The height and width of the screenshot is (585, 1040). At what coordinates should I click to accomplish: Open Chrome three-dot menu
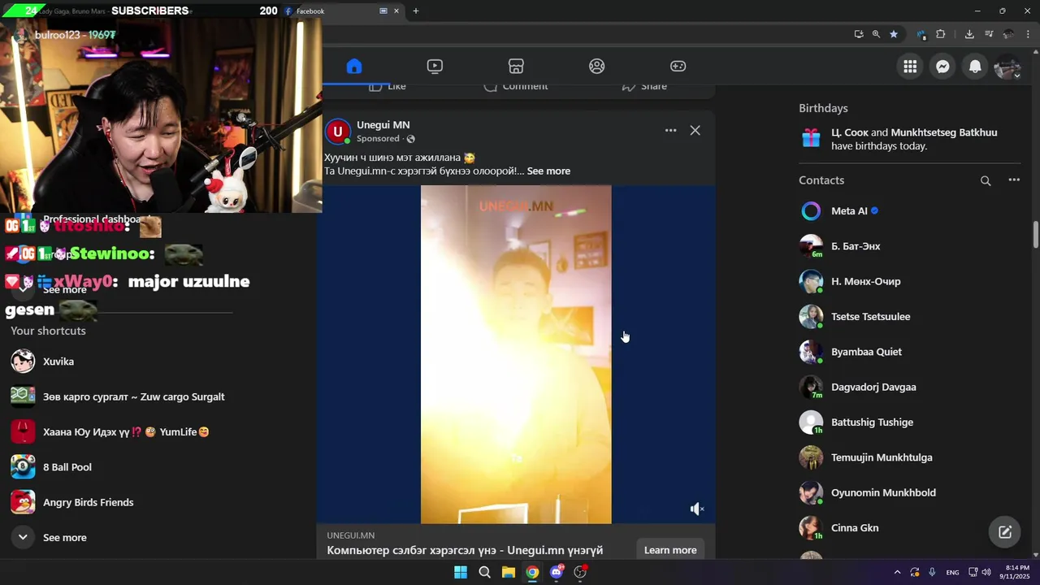click(x=1029, y=34)
